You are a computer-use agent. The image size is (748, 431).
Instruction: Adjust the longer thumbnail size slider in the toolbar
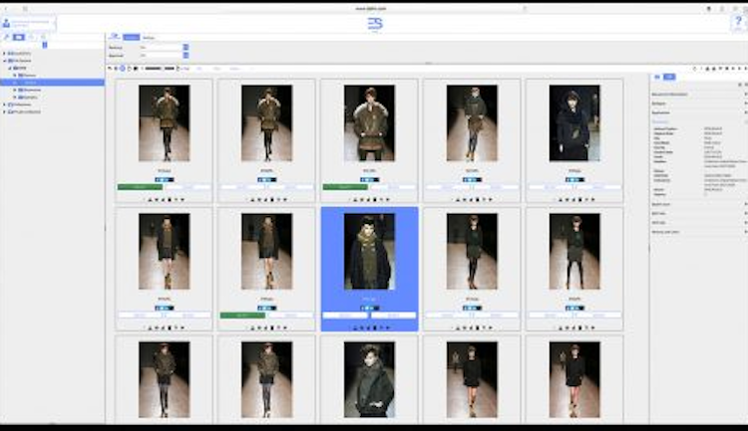(154, 69)
